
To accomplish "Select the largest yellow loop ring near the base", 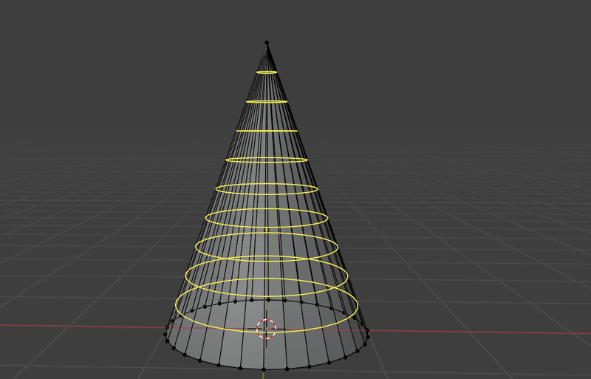I will coord(267,305).
